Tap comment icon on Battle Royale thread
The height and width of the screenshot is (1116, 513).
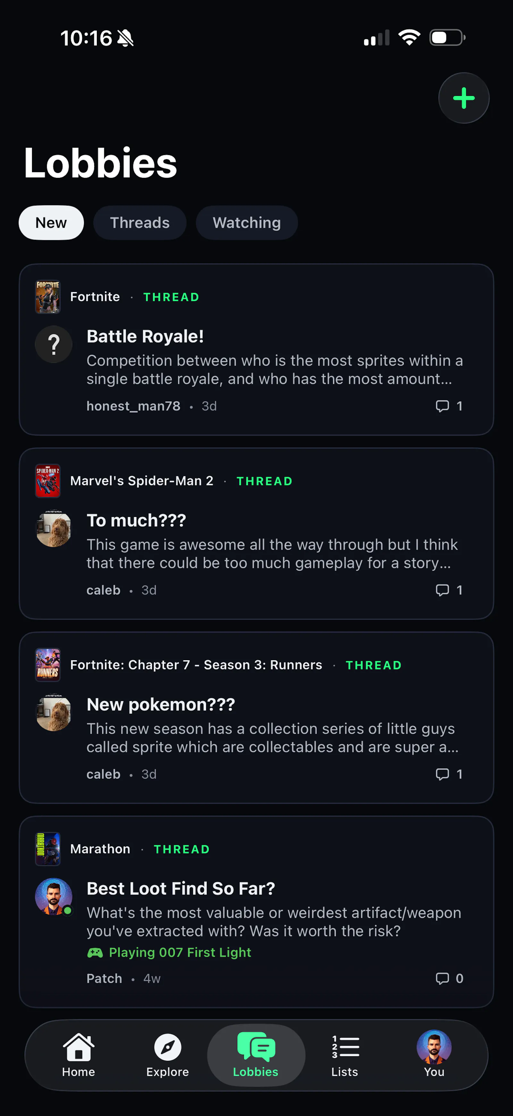coord(442,406)
